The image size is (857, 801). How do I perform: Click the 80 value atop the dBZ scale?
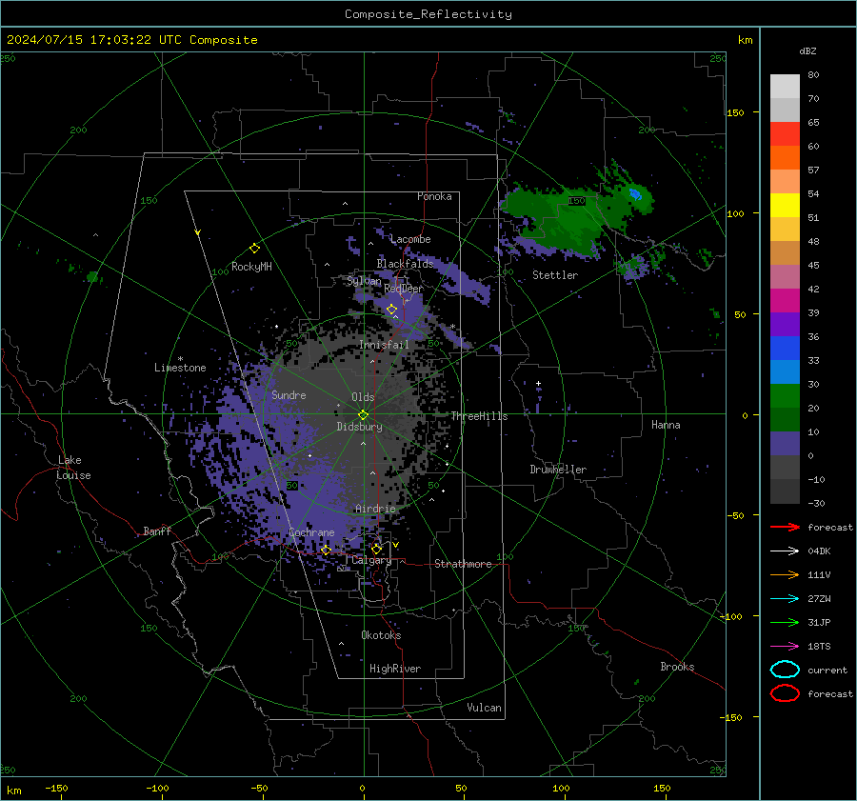point(813,75)
